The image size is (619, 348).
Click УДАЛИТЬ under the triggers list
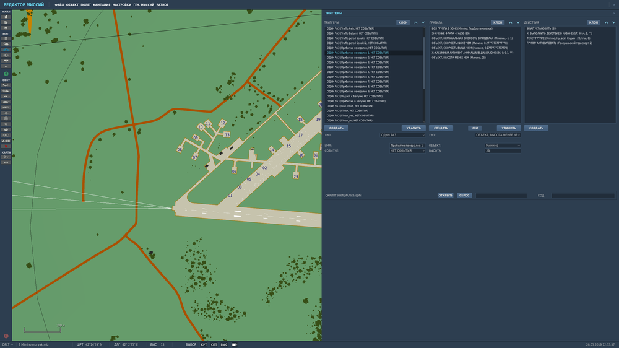(413, 128)
